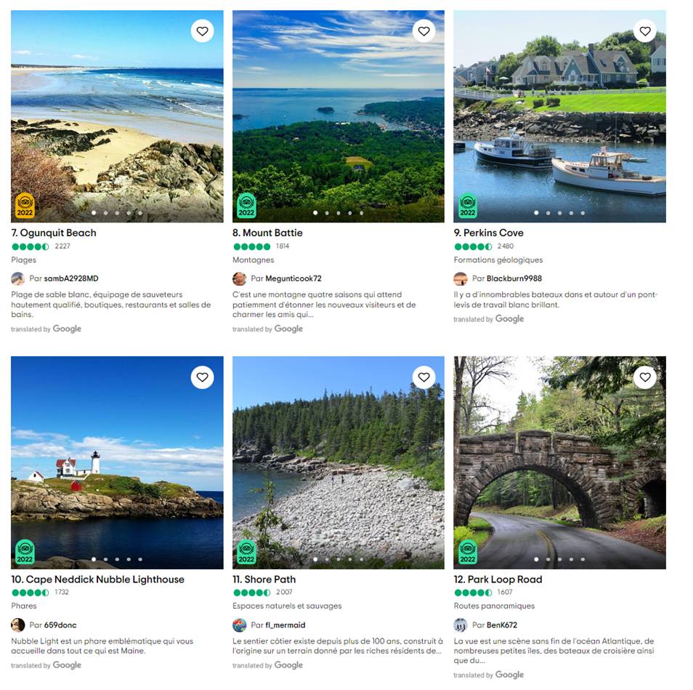Jump to last carousel dot on Perkins Cove

pyautogui.click(x=583, y=213)
